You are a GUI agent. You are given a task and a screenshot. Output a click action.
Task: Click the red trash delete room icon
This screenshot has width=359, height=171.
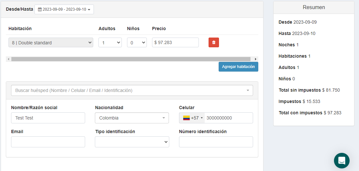pos(213,42)
